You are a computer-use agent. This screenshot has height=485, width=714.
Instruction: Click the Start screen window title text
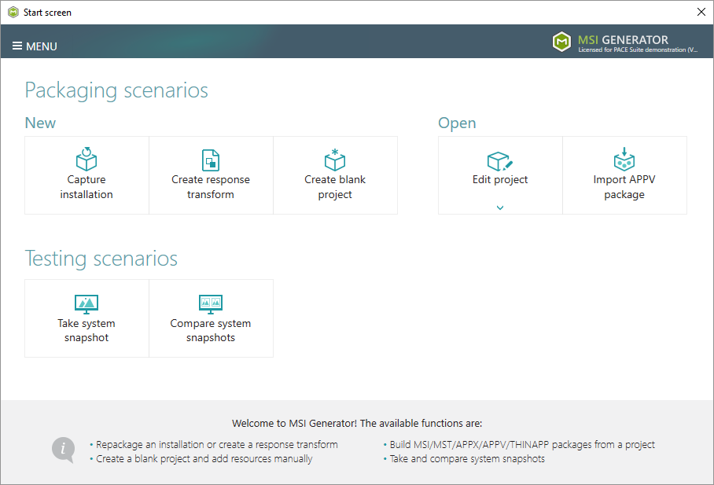click(x=47, y=13)
